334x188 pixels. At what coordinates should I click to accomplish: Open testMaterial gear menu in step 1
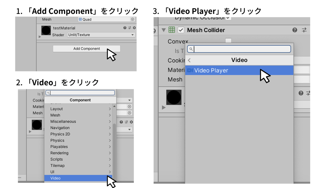pos(134,28)
